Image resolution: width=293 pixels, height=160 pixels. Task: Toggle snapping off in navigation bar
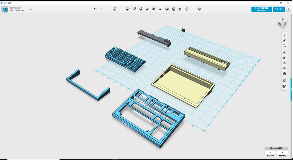point(284,86)
